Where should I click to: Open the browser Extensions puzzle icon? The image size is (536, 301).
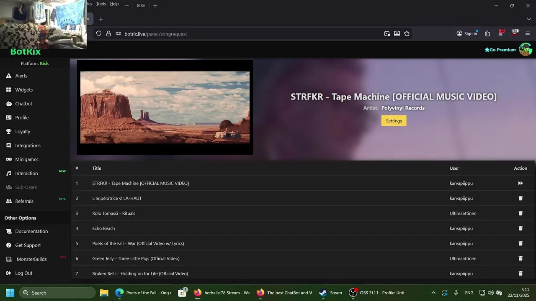tap(487, 34)
